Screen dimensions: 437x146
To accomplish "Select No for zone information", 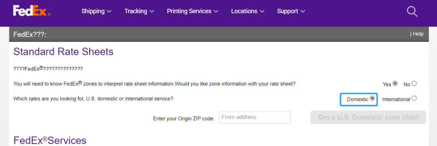I will [x=414, y=83].
